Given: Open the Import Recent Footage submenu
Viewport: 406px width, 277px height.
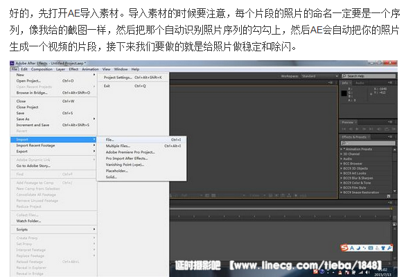Looking at the screenshot, I should [x=53, y=145].
